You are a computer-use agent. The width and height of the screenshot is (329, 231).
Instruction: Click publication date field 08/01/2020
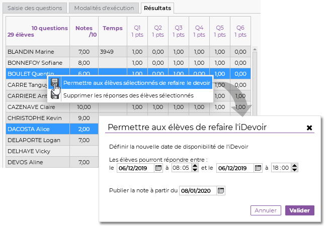[198, 191]
